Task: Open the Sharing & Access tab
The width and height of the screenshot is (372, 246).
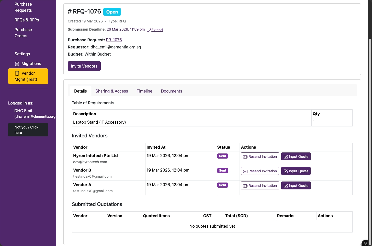Action: click(x=112, y=91)
